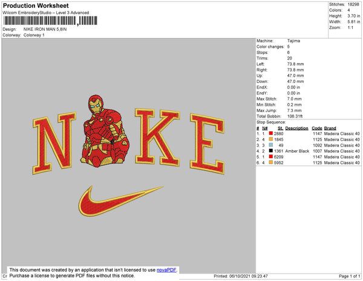
Task: Click the Iron Man embroidery figure
Action: 105,131
